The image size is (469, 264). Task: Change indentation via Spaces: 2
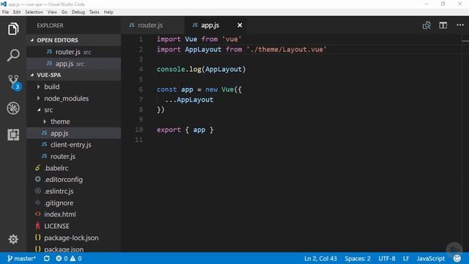pyautogui.click(x=358, y=258)
